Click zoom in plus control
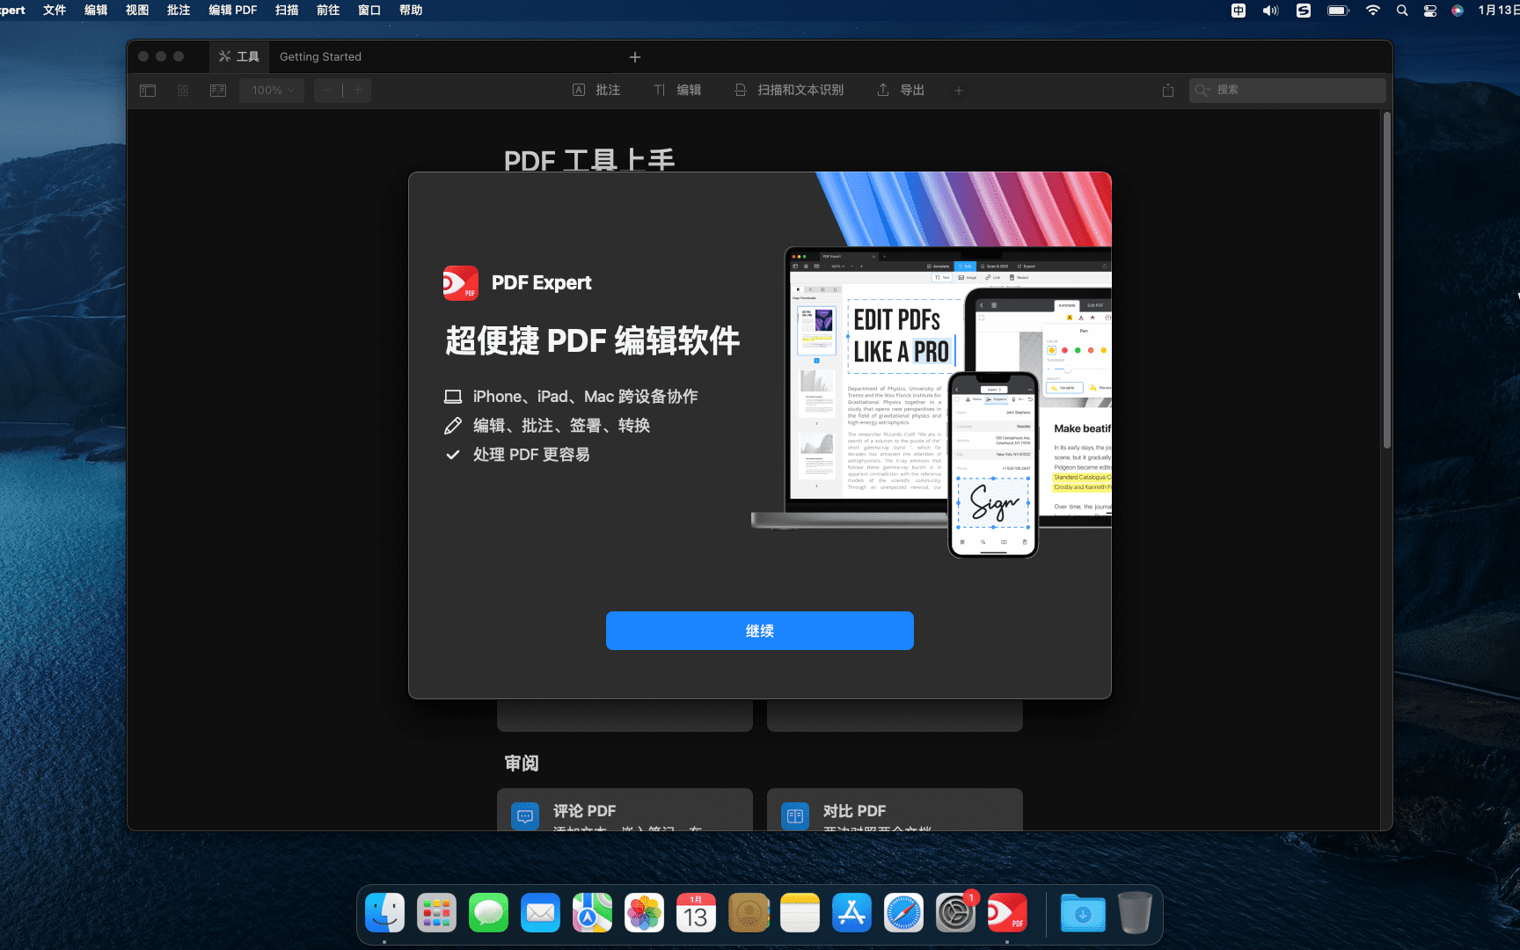The width and height of the screenshot is (1520, 950). pos(358,90)
